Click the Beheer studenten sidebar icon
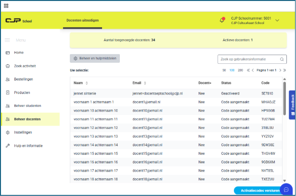Viewport: 296px width, 196px height. 8,106
